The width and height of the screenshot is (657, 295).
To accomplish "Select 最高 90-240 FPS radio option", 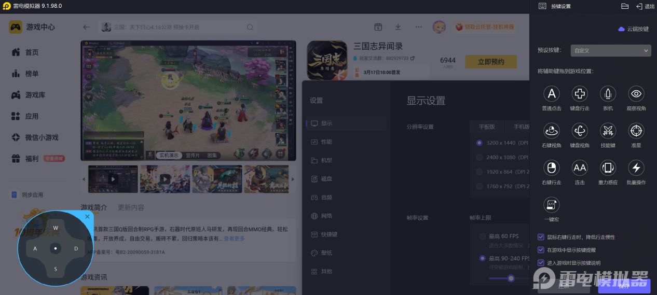I will point(483,258).
